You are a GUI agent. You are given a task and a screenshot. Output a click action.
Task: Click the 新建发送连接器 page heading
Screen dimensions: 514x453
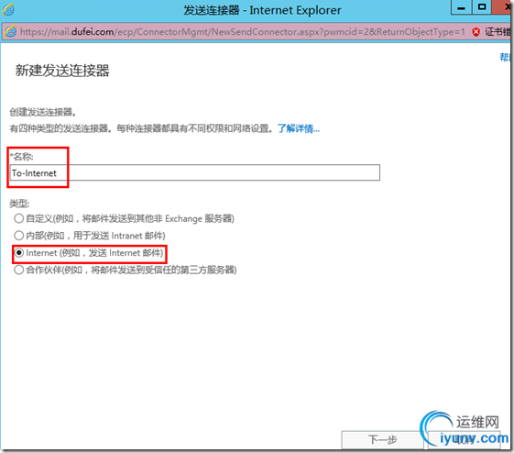[x=62, y=71]
